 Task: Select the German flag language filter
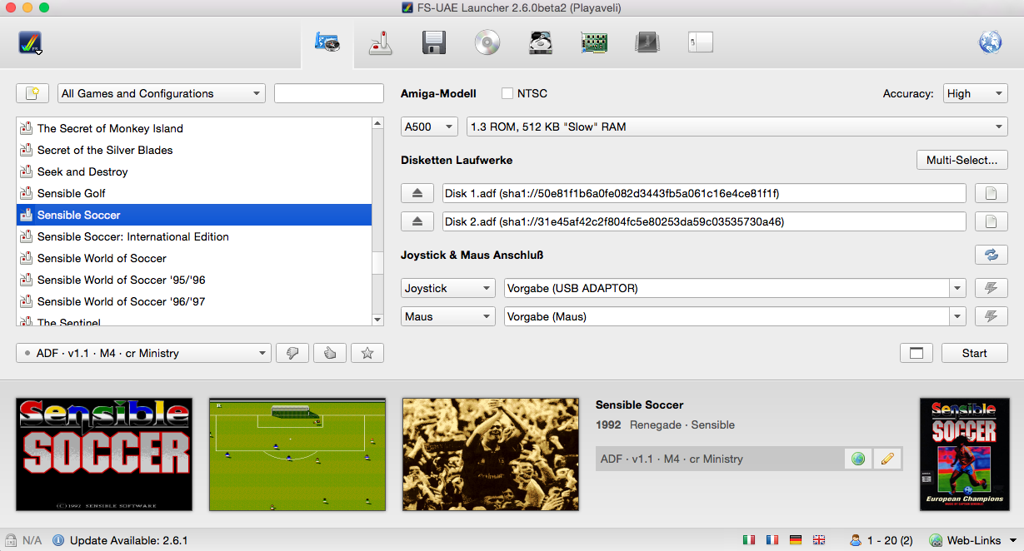[795, 540]
